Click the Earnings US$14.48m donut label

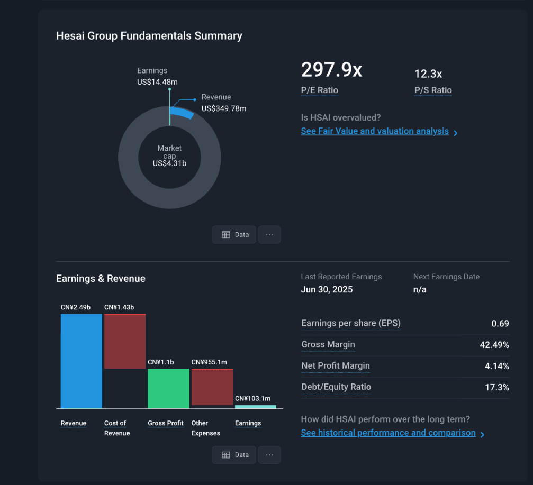click(x=157, y=76)
